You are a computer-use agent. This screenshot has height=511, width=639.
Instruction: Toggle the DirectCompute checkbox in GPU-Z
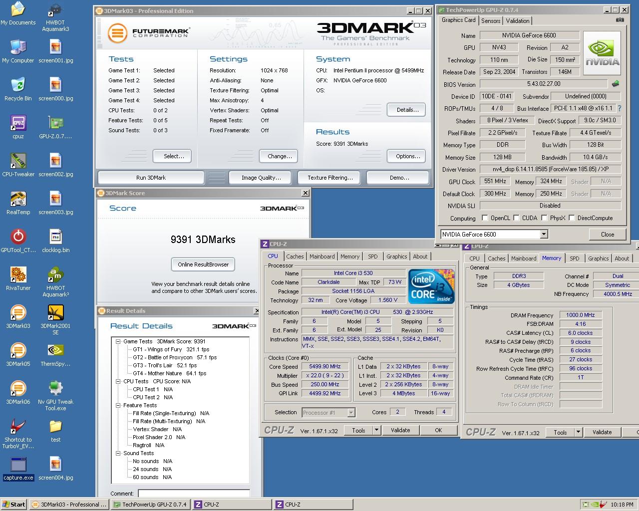click(572, 218)
